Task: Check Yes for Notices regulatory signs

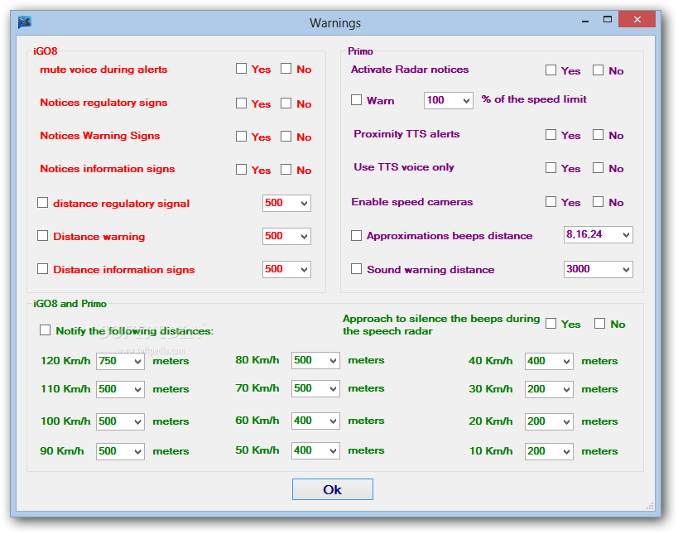Action: tap(241, 103)
